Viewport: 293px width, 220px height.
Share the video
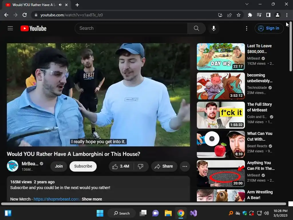164,166
